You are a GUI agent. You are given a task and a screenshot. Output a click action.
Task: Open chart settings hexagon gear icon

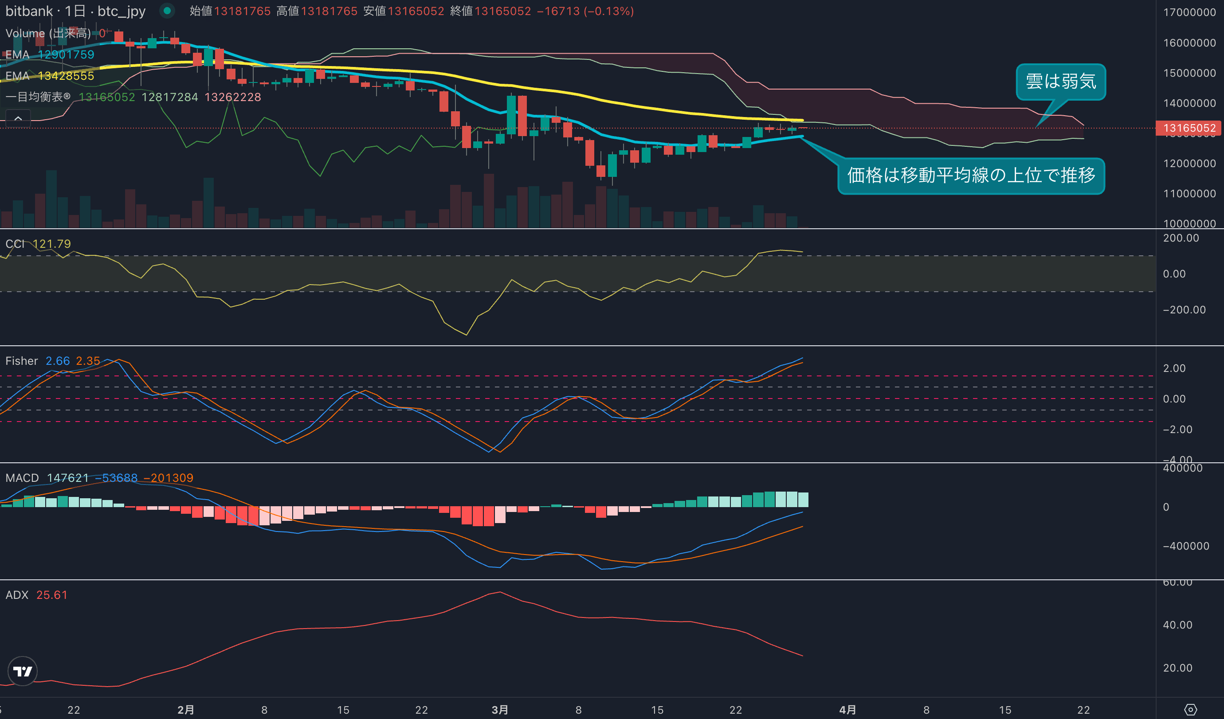point(1190,709)
